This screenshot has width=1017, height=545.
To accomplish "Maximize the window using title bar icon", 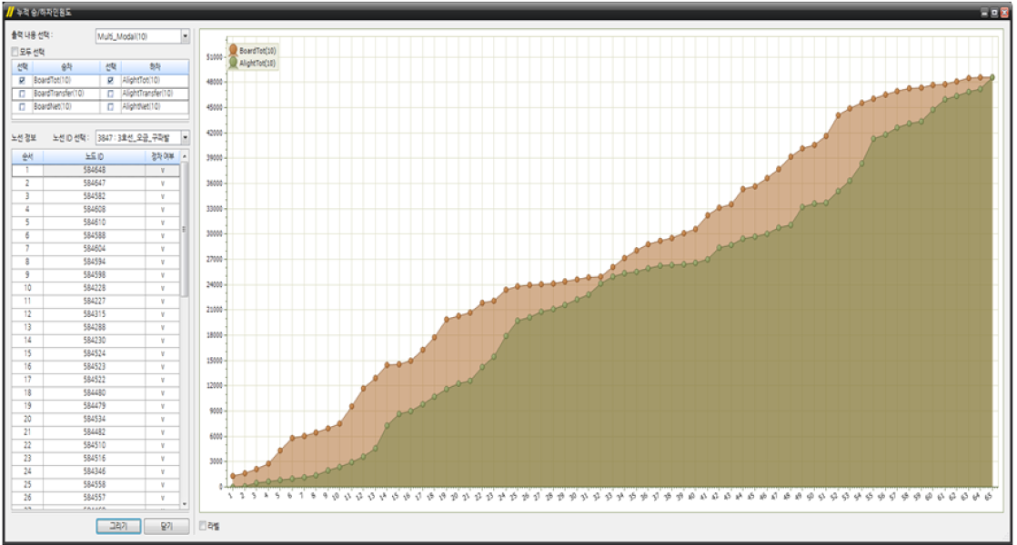I will click(994, 13).
